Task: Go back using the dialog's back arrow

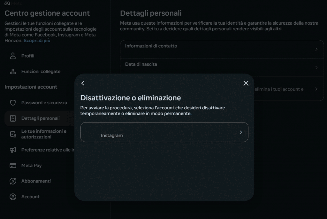Action: point(83,83)
